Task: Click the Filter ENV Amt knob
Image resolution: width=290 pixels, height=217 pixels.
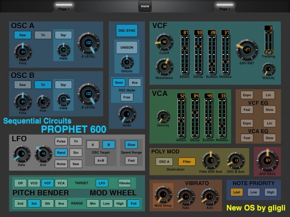Action: click(x=211, y=161)
